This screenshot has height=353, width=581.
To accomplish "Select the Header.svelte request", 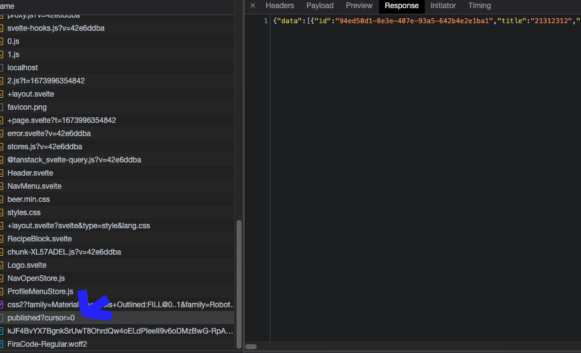I will [x=117, y=172].
